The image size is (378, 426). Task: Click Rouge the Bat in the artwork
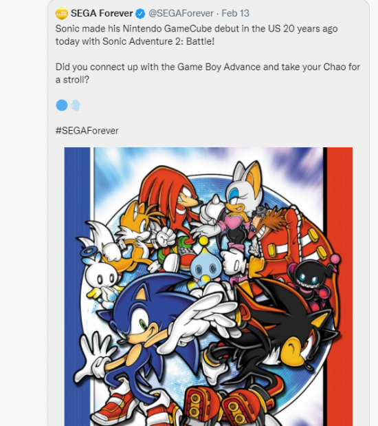(238, 206)
